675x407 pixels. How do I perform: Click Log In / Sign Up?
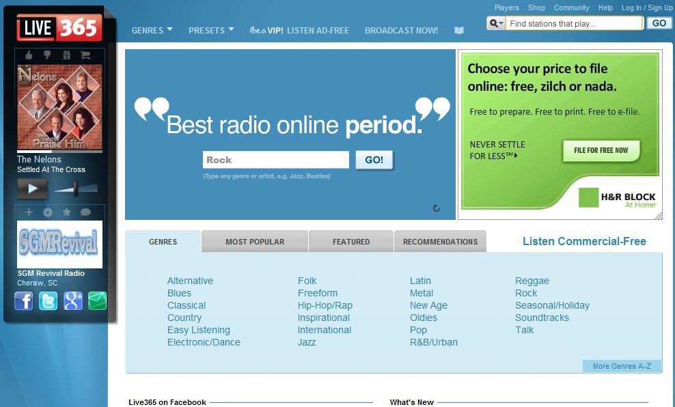[x=646, y=8]
